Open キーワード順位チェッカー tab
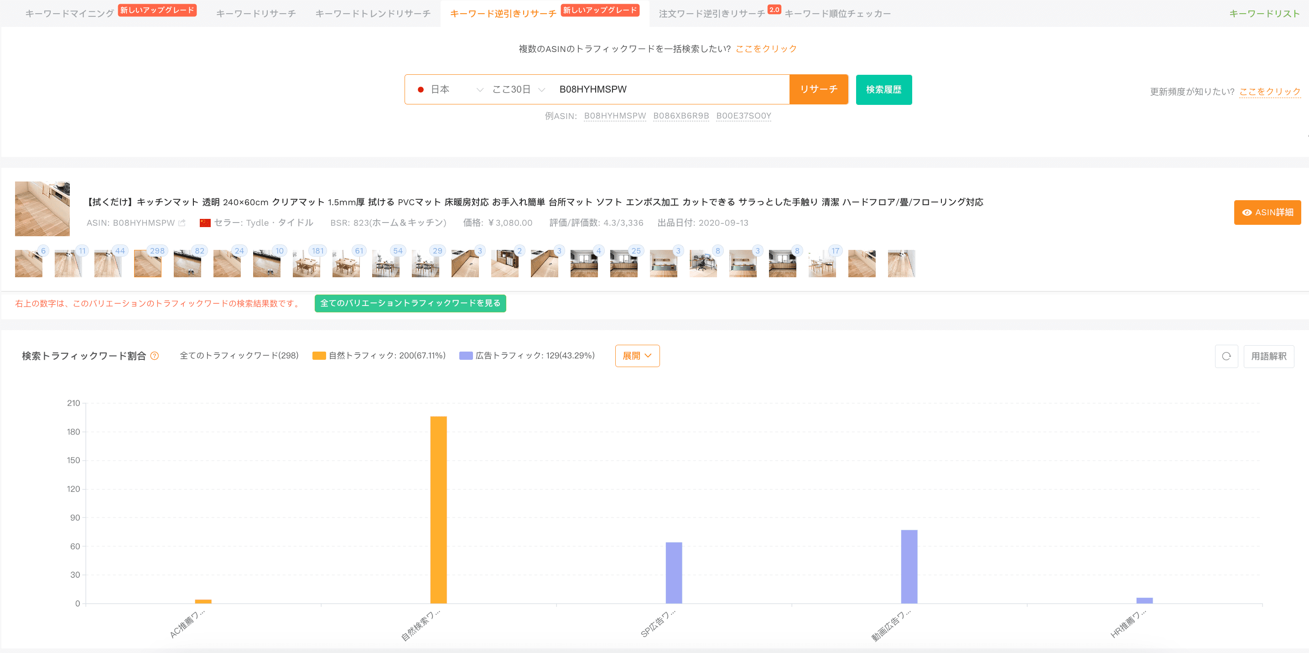This screenshot has width=1309, height=653. coord(837,14)
